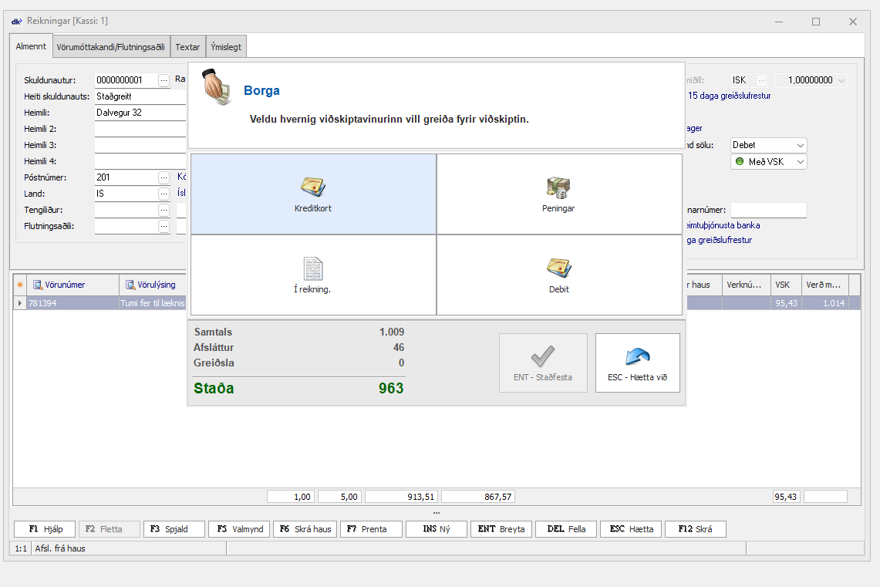Click the F6 Skrá haus button
This screenshot has width=880, height=587.
[x=305, y=529]
